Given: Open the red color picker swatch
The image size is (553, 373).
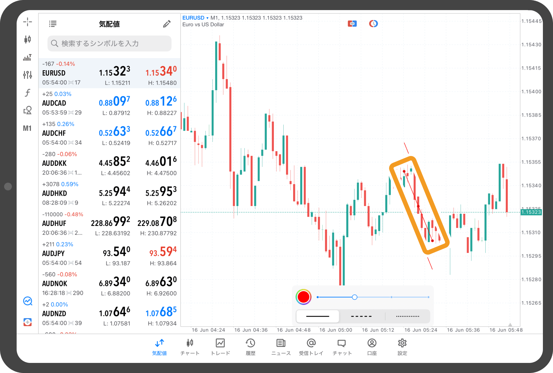Looking at the screenshot, I should [x=304, y=297].
